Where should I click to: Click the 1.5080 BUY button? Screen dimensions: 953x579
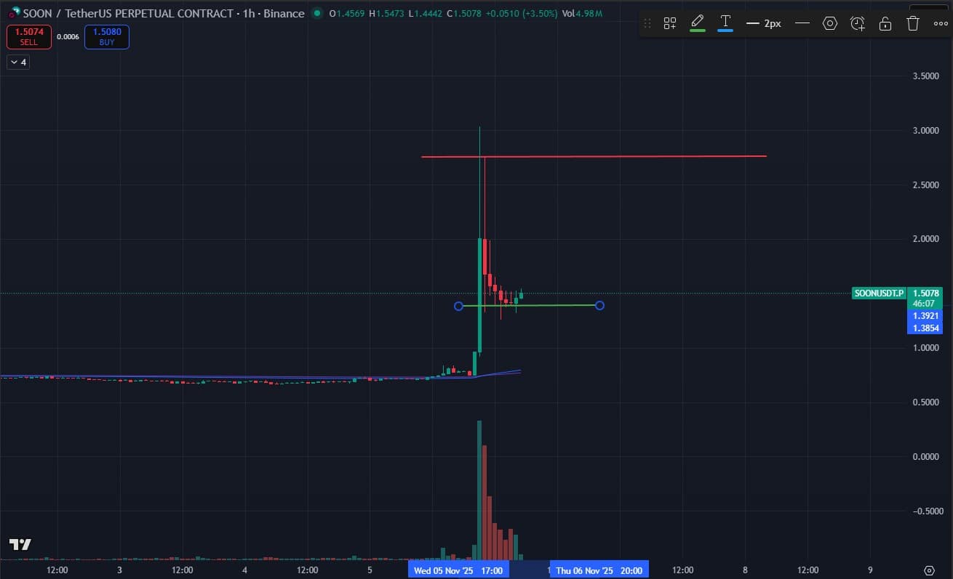[x=107, y=37]
